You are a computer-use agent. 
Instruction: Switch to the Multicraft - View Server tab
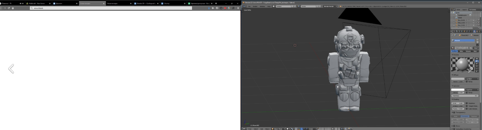click(38, 3)
